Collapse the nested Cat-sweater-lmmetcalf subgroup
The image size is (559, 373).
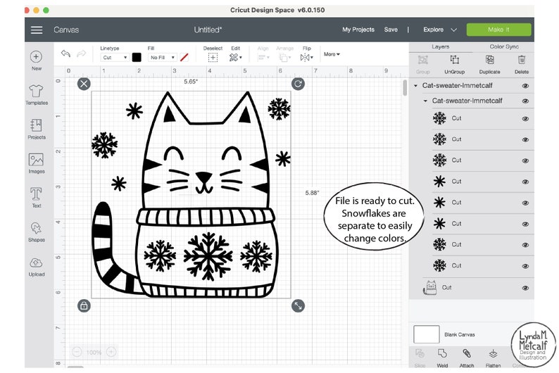[425, 101]
